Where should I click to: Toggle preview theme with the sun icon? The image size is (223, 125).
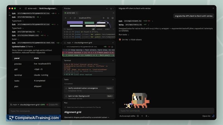(x=103, y=18)
